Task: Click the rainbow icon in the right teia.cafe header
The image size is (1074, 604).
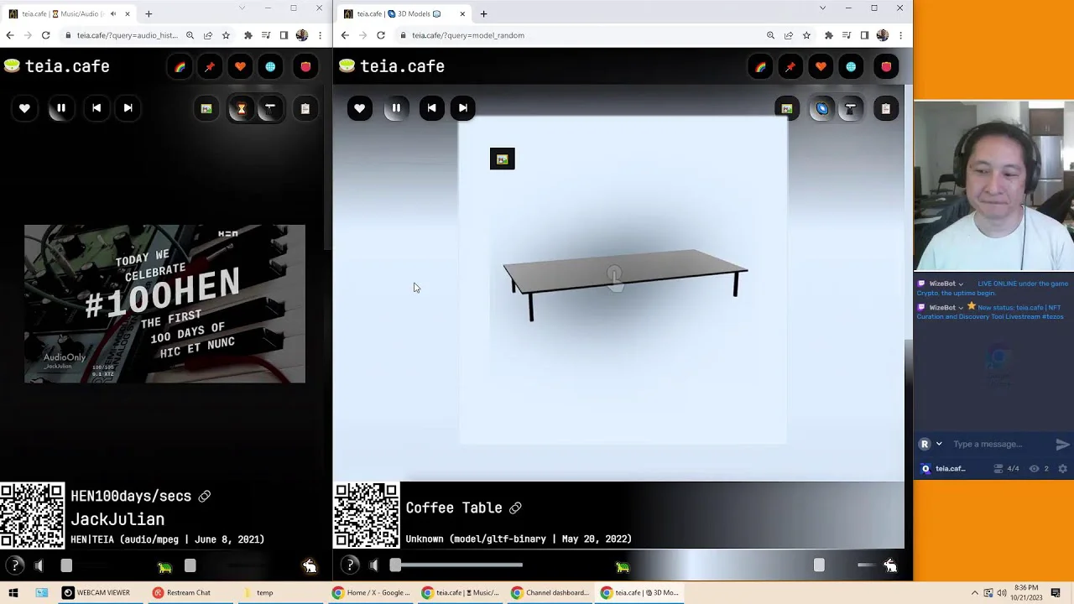Action: coord(760,67)
